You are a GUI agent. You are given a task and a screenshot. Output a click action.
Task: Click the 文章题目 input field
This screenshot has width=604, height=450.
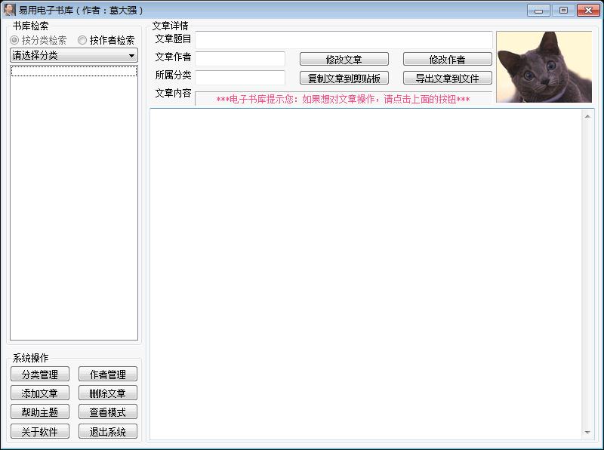[344, 40]
